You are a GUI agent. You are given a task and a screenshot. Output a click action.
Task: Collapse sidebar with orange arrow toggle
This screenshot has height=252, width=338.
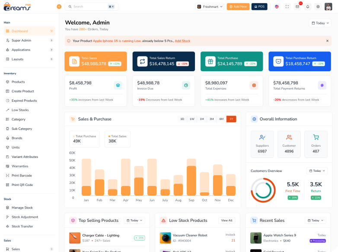[x=59, y=6]
